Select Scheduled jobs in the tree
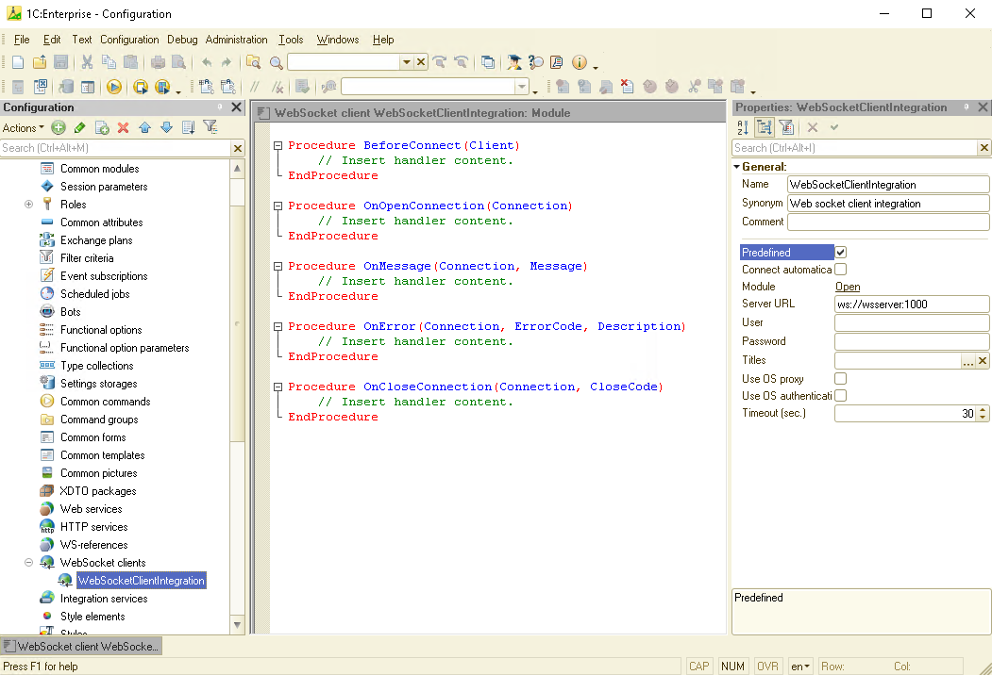The image size is (992, 675). (x=95, y=294)
